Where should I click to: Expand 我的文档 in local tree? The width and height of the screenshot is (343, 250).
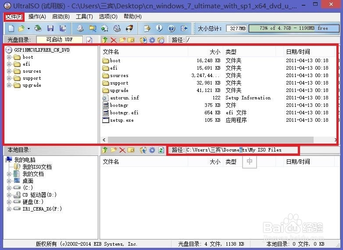click(9, 174)
